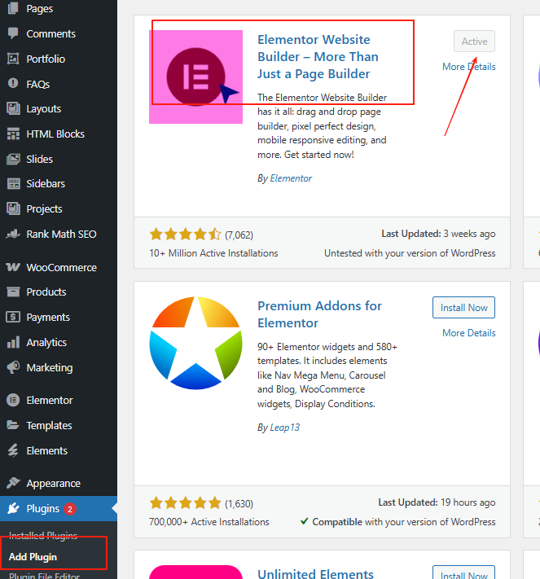Click the Marketing megaphone icon

point(13,367)
